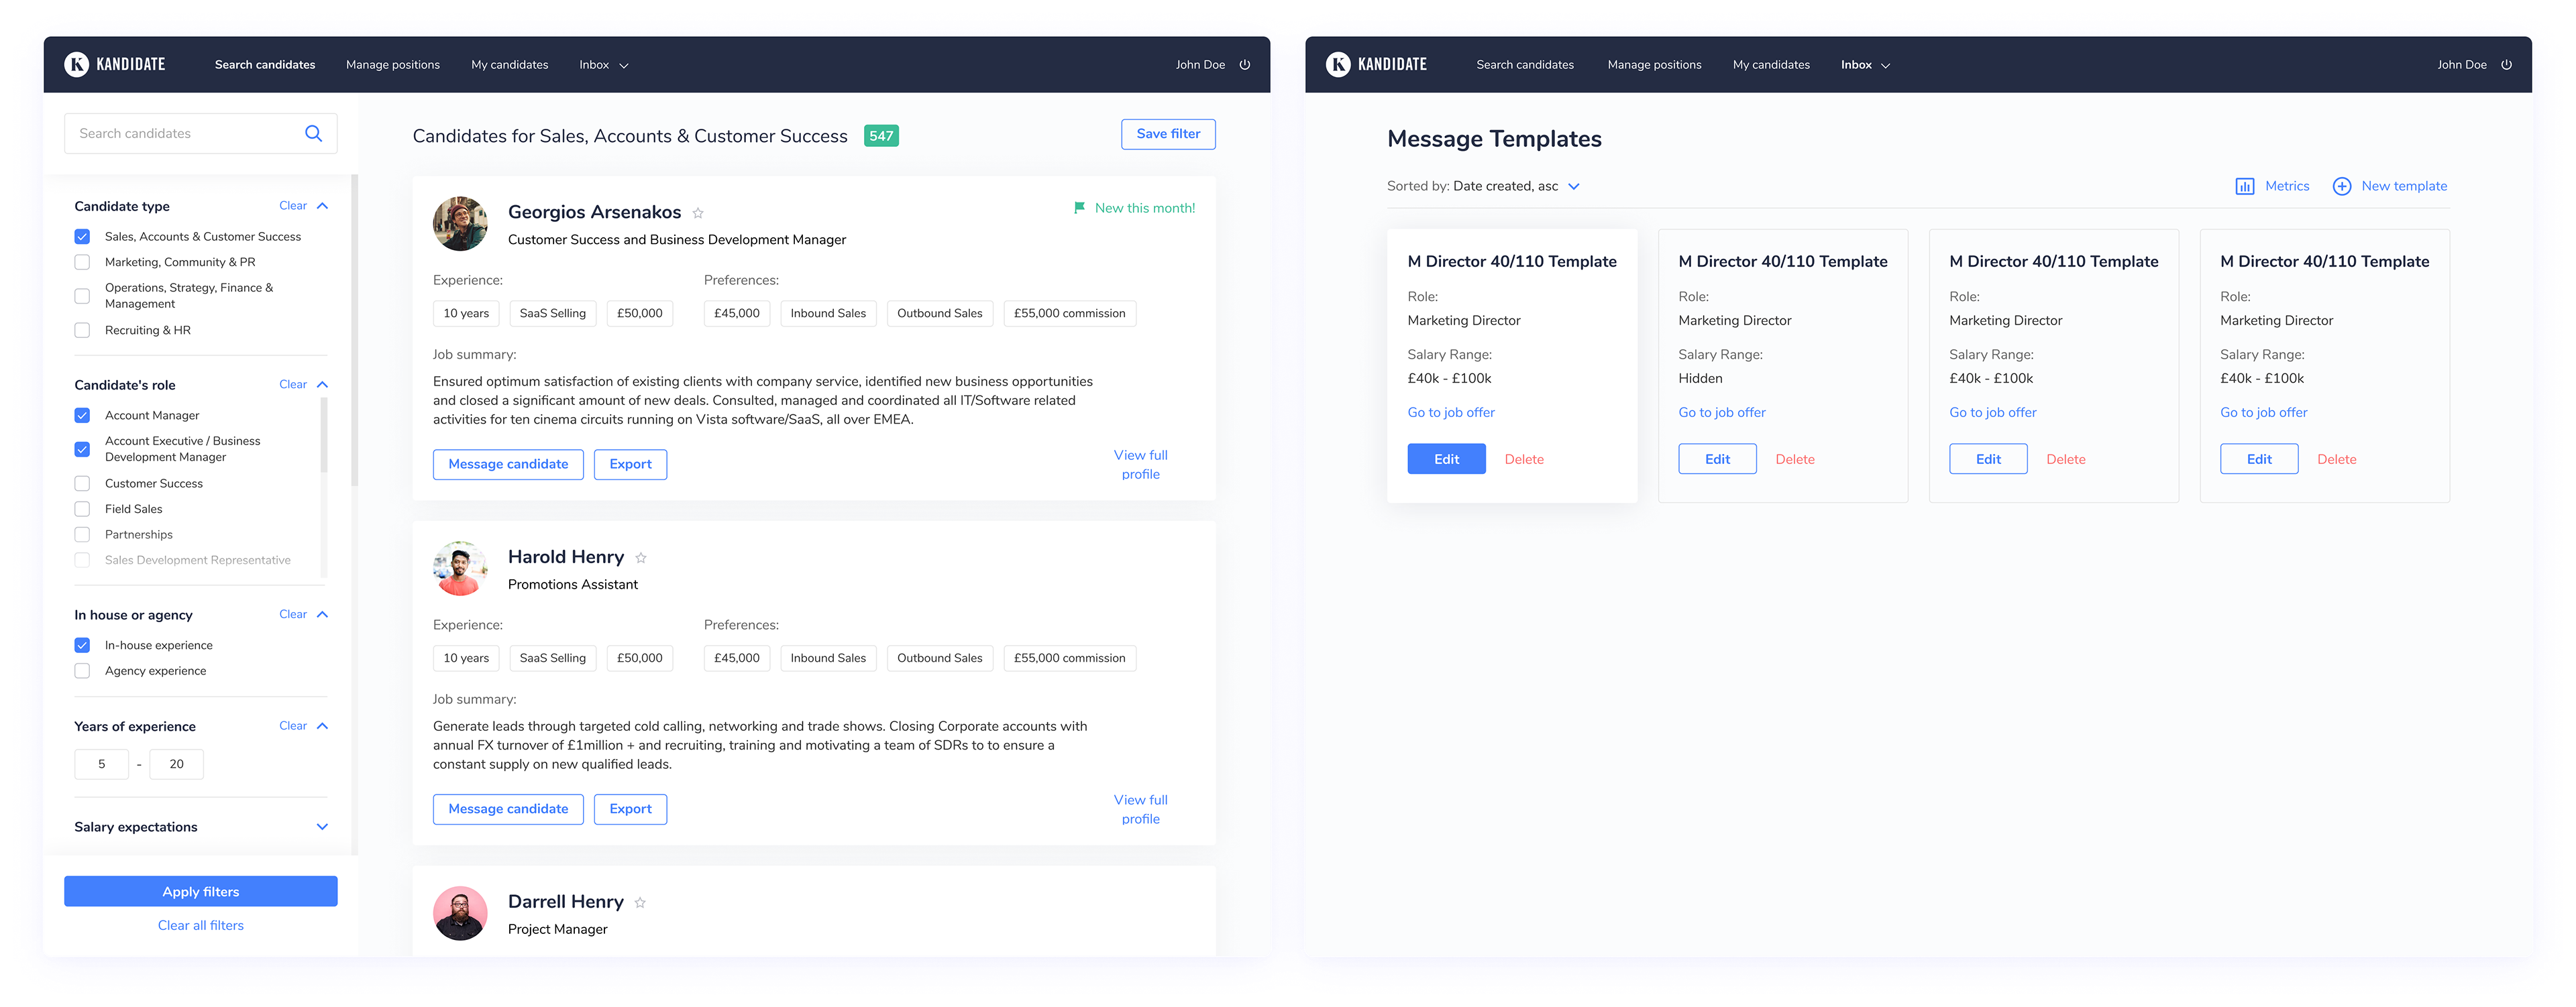Image resolution: width=2576 pixels, height=1007 pixels.
Task: Click the Kandidate logo in left window
Action: coord(115,65)
